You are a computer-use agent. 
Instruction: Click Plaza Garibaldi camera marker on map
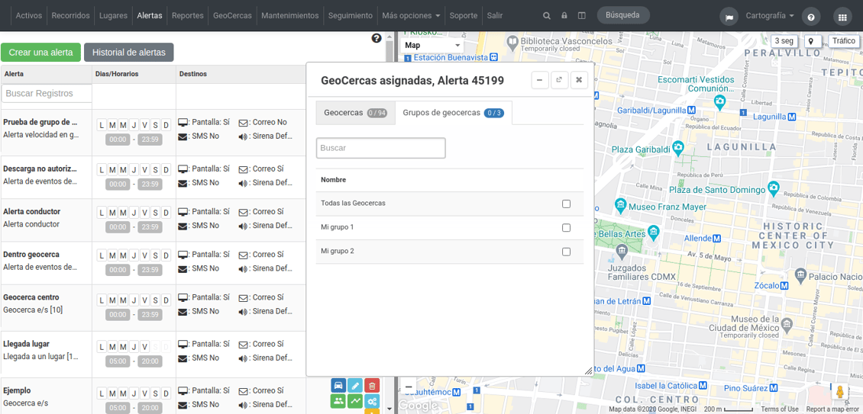click(677, 148)
